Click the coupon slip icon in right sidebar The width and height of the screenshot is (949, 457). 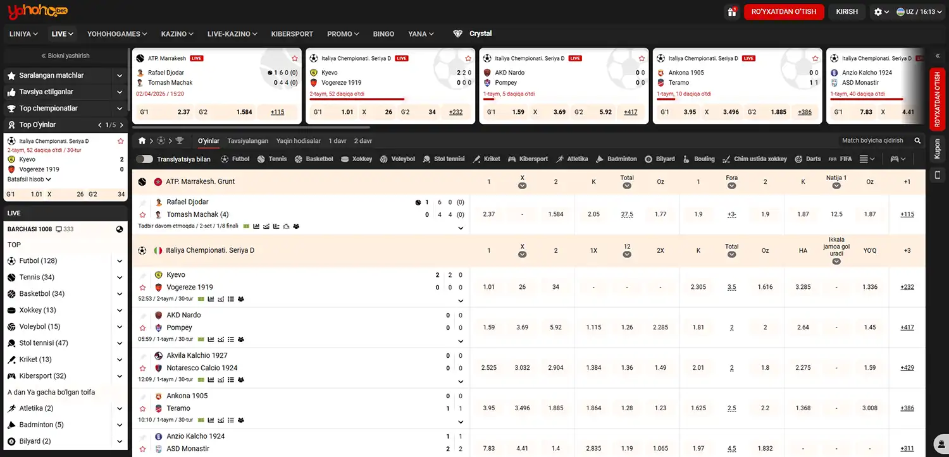(x=937, y=174)
